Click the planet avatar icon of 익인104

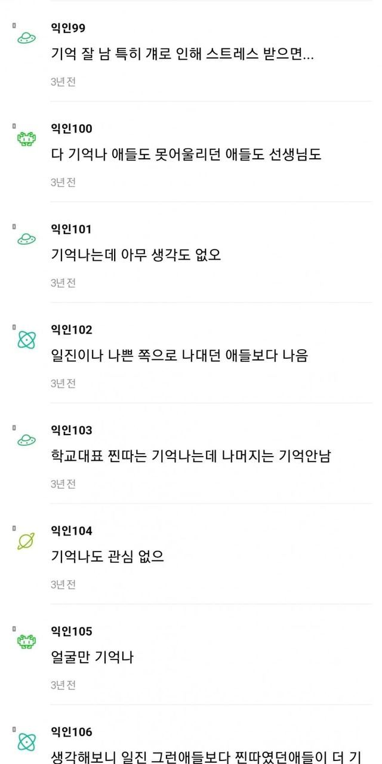pyautogui.click(x=26, y=541)
